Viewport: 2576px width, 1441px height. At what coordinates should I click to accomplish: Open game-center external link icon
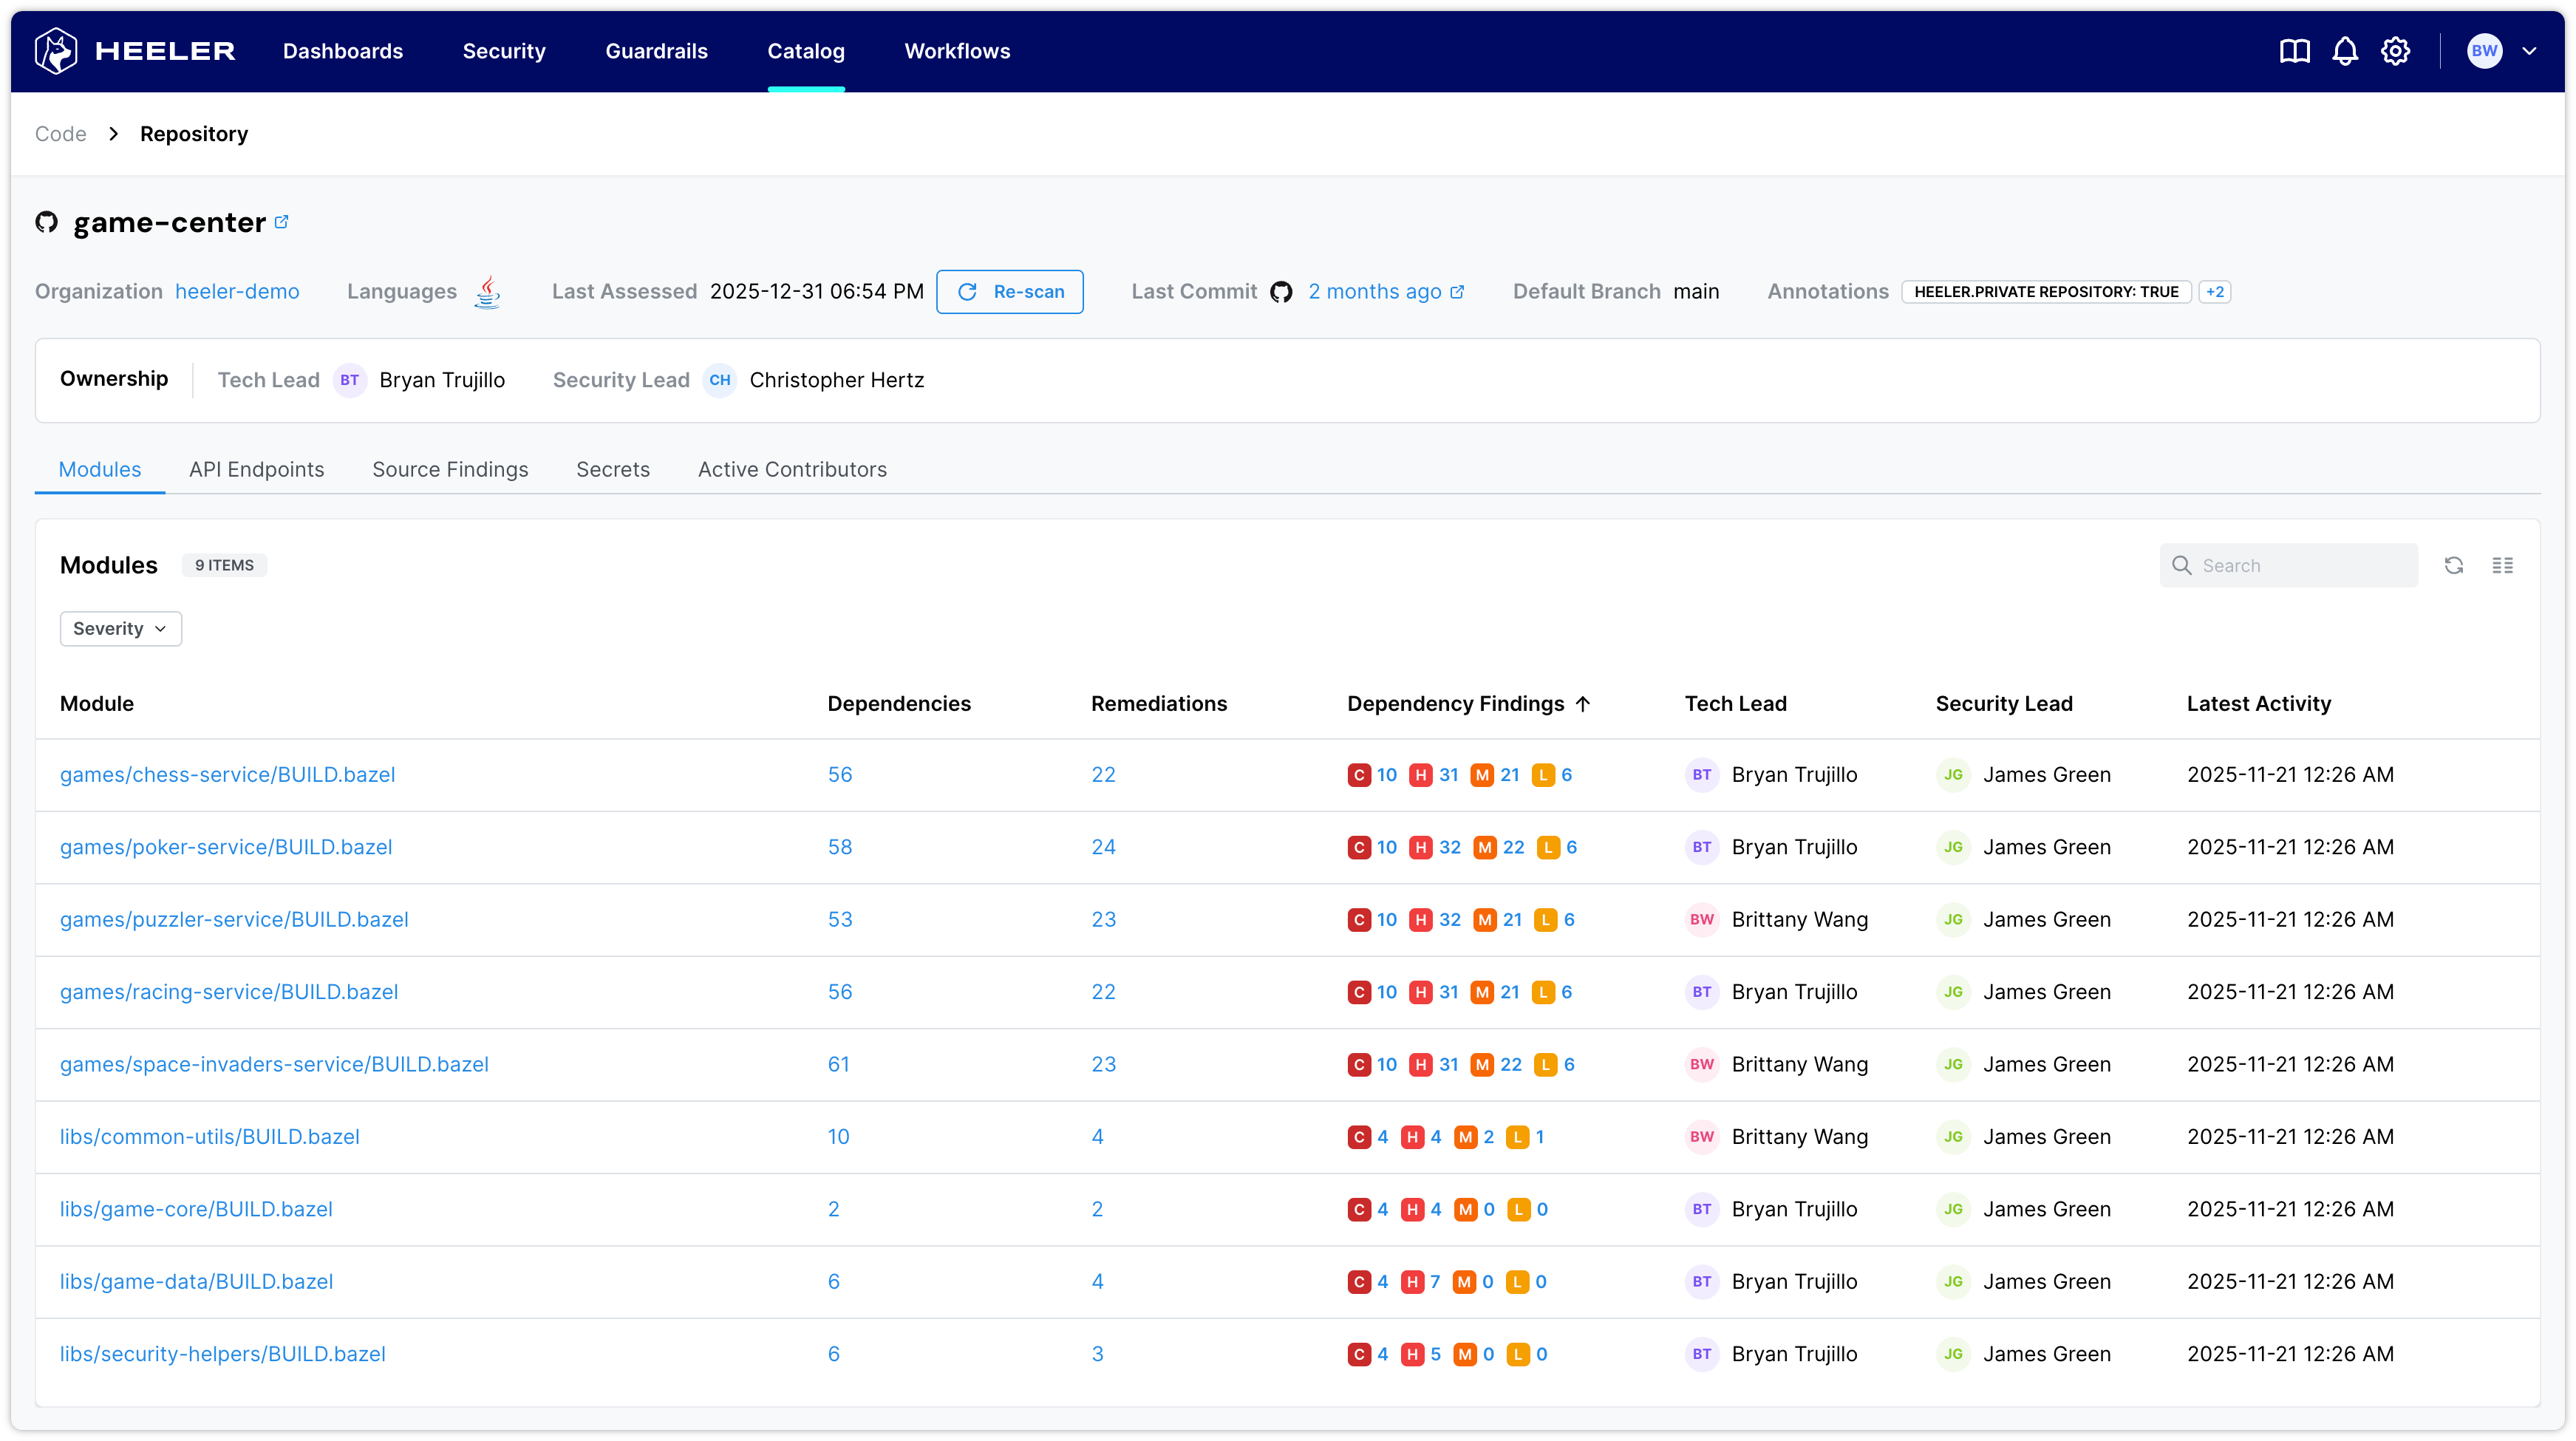pos(282,222)
